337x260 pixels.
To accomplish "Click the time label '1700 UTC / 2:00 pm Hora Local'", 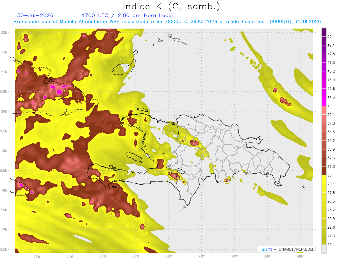I will tap(127, 15).
